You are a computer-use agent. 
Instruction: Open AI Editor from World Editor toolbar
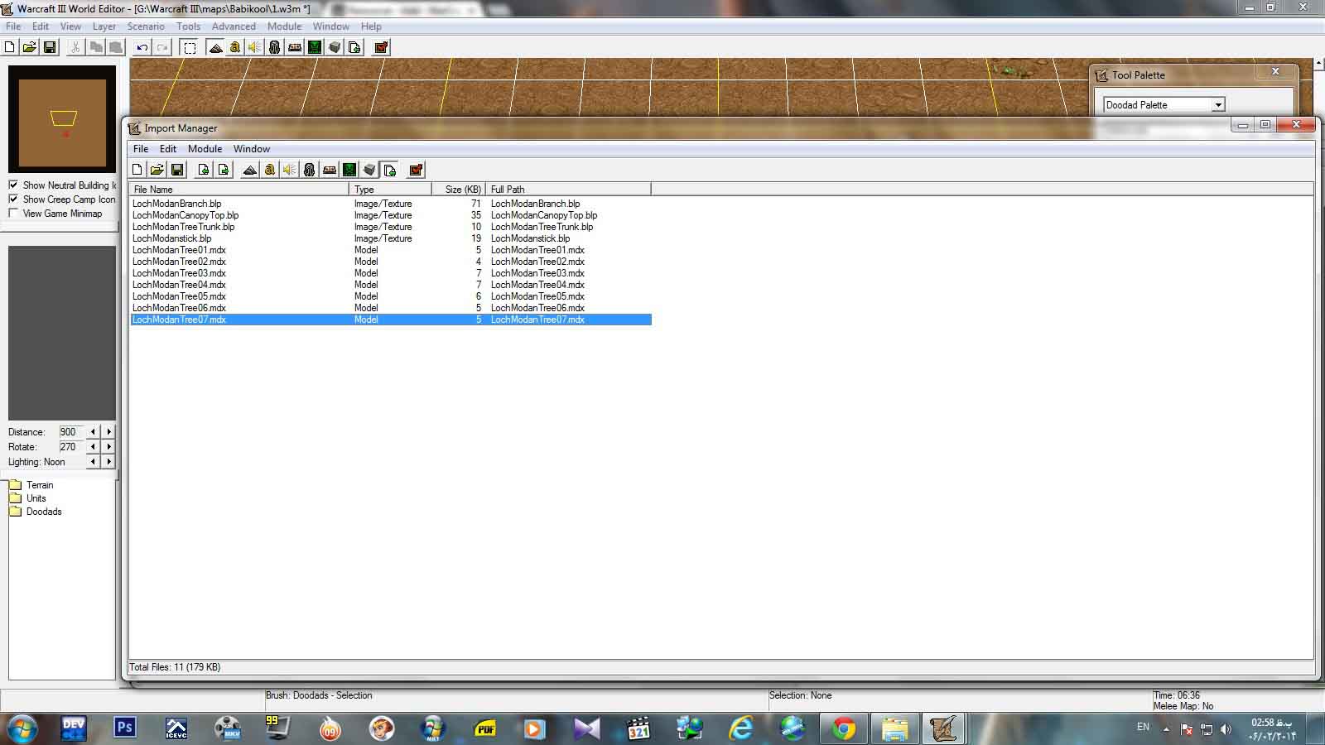coord(315,47)
